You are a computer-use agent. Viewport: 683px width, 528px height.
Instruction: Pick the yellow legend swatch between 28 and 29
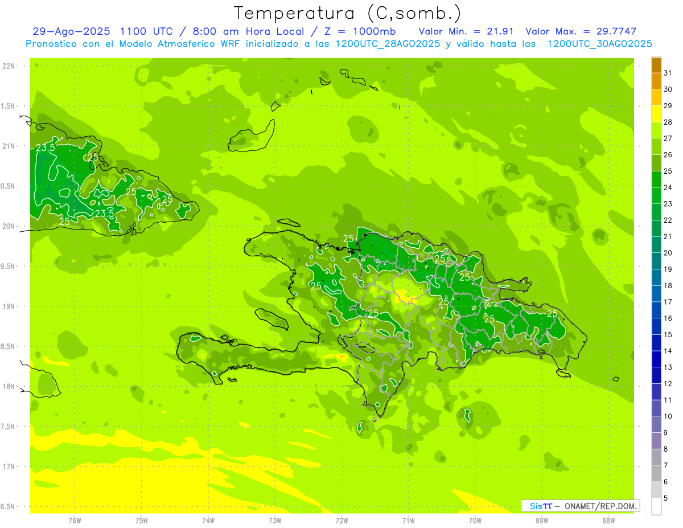(656, 114)
